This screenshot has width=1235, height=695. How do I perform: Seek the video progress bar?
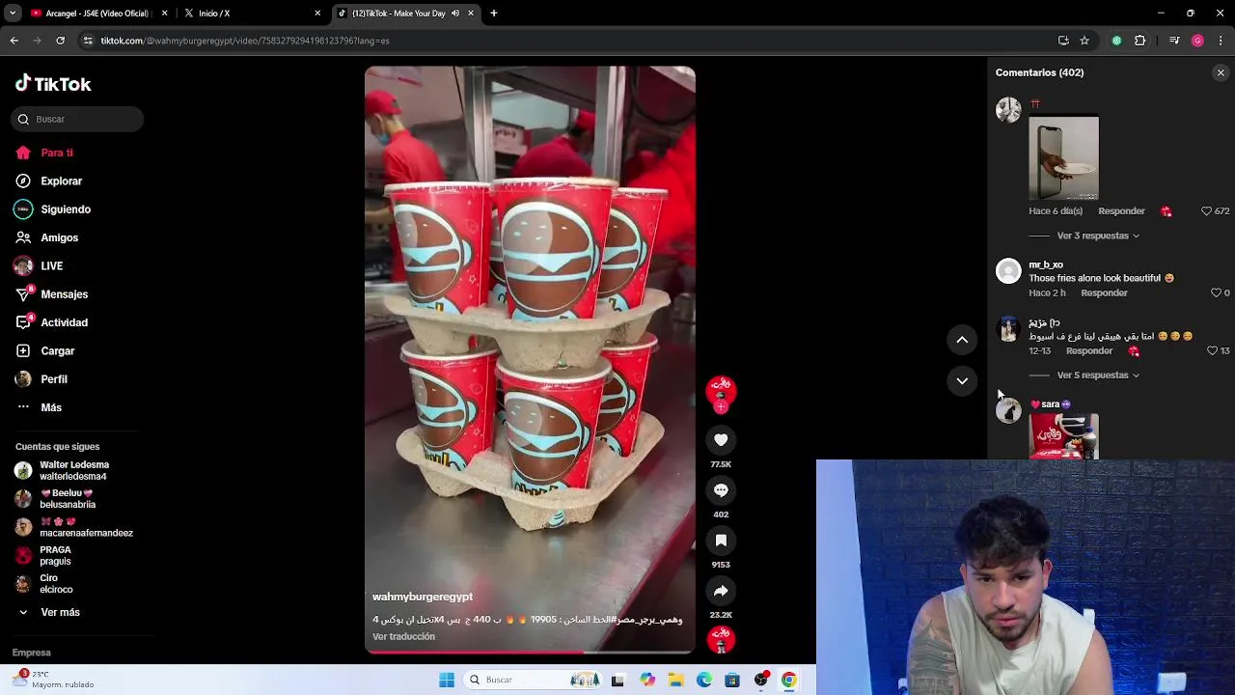(x=530, y=652)
